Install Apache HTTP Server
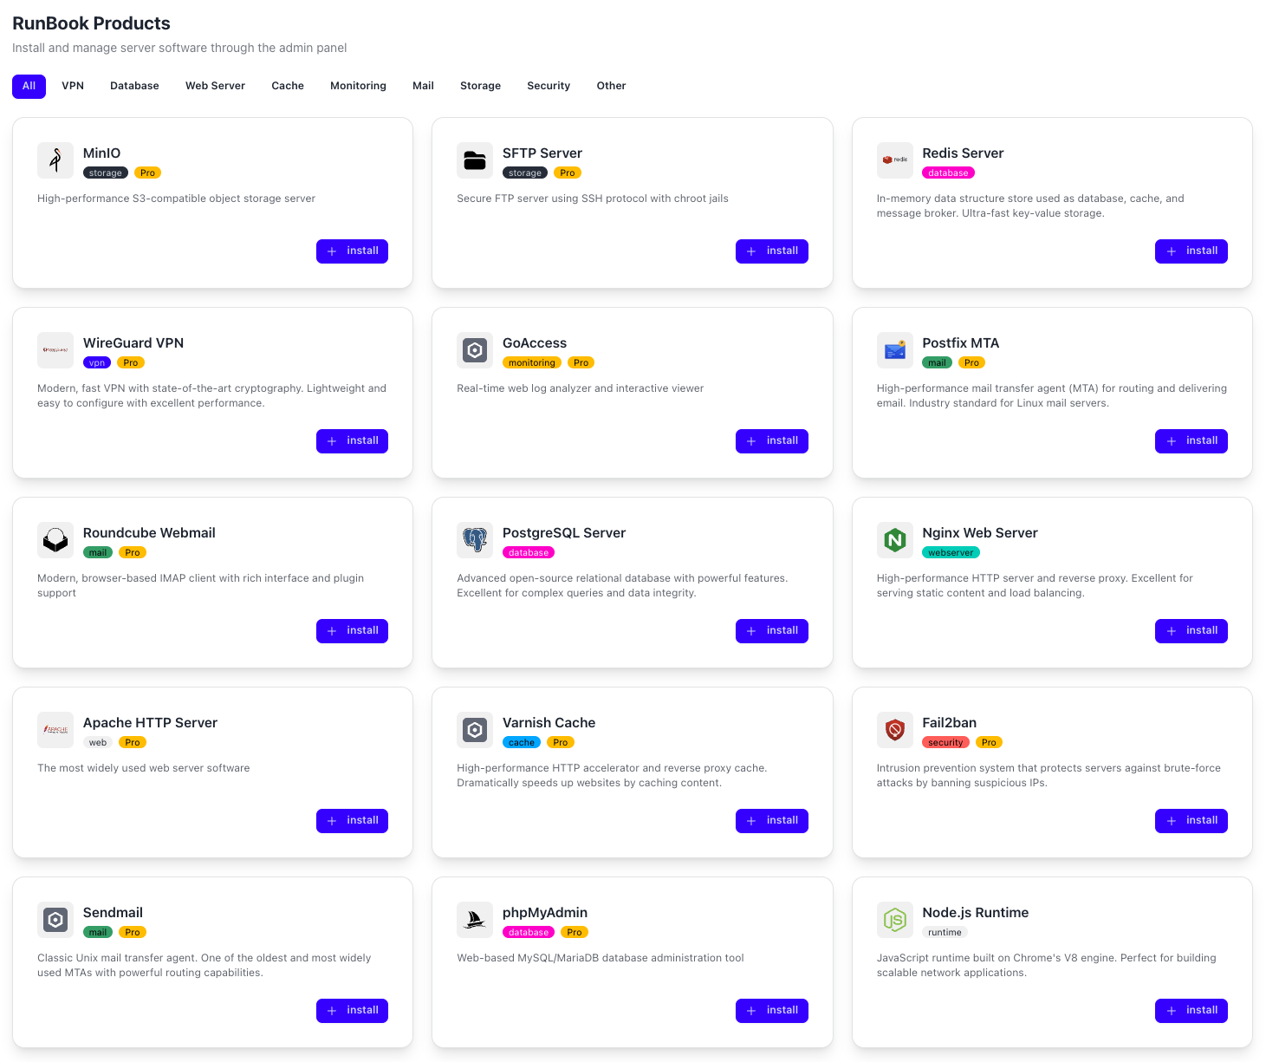 pos(352,821)
